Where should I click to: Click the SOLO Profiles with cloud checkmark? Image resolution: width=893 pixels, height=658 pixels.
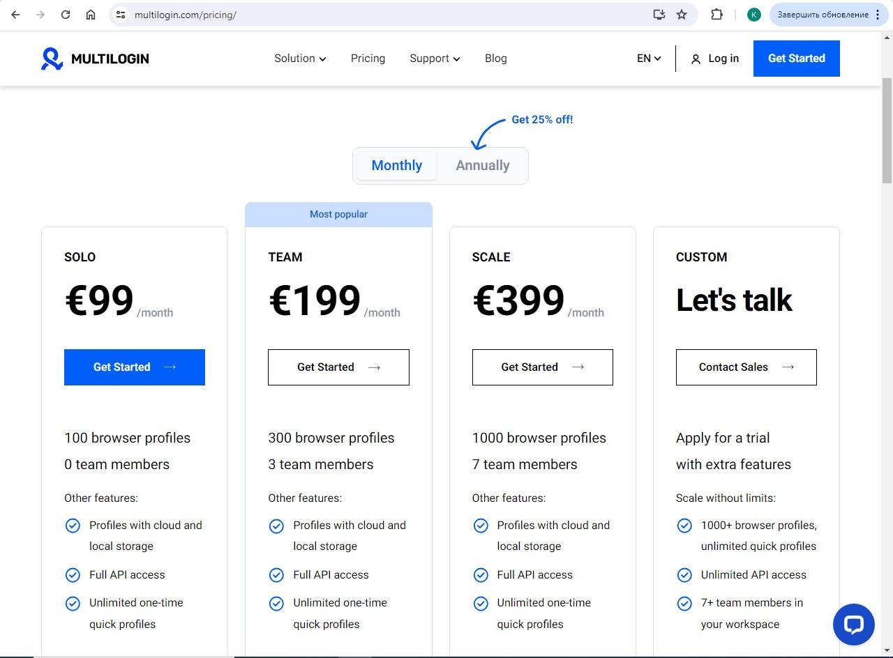tap(73, 526)
